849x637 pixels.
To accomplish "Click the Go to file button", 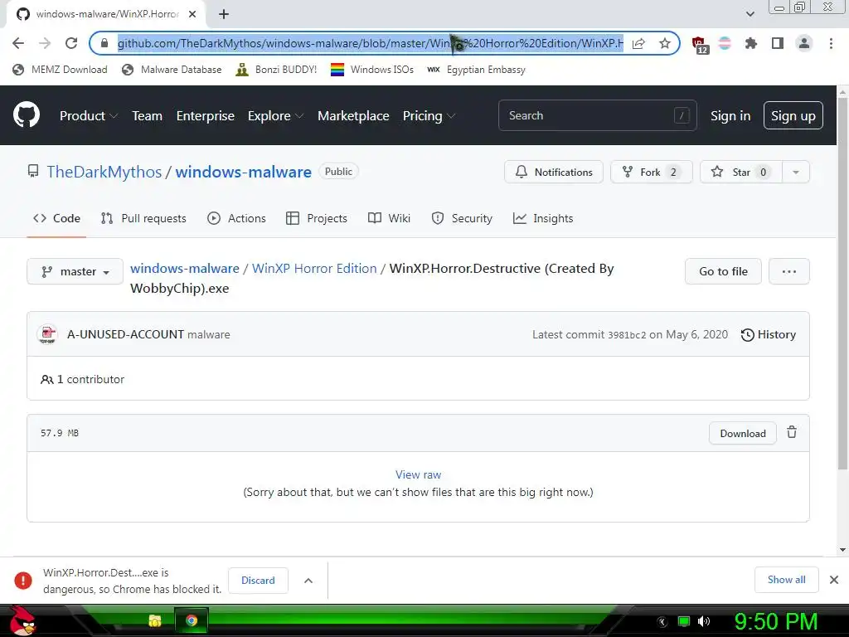I will point(723,271).
